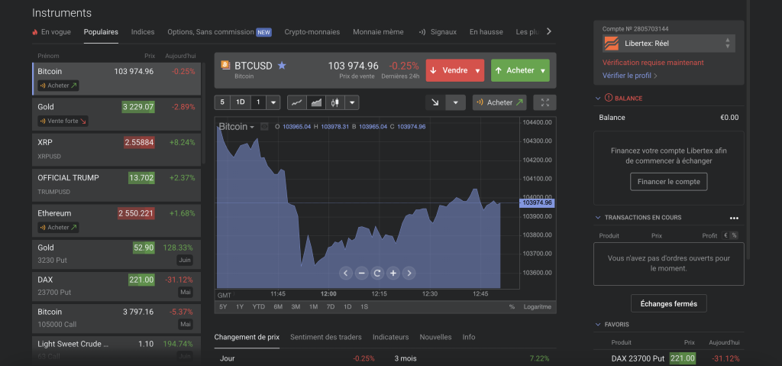The height and width of the screenshot is (366, 782).
Task: Open the three-dots menu in Transactions en cours
Action: tap(734, 218)
